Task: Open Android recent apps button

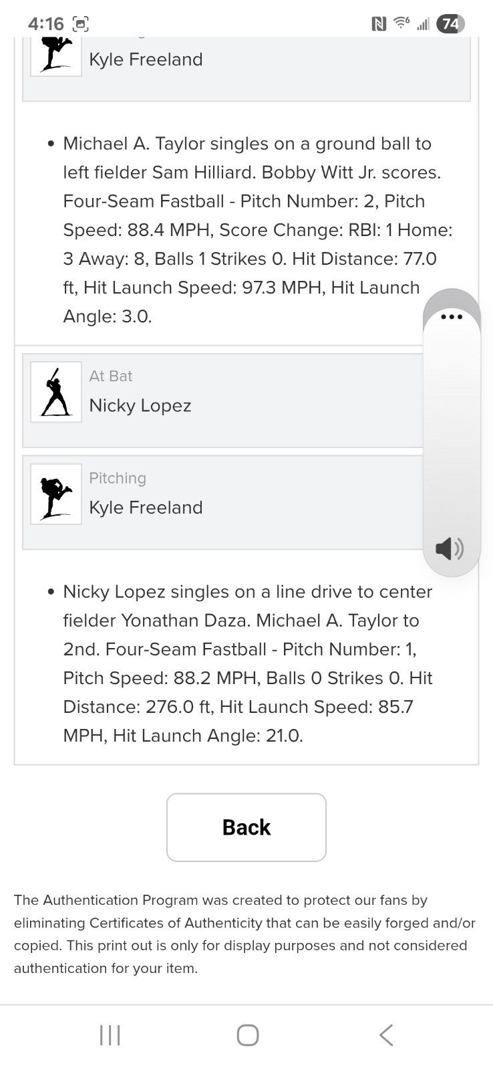Action: coord(110,1035)
